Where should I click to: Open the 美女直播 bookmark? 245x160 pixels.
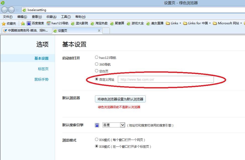click(x=155, y=23)
